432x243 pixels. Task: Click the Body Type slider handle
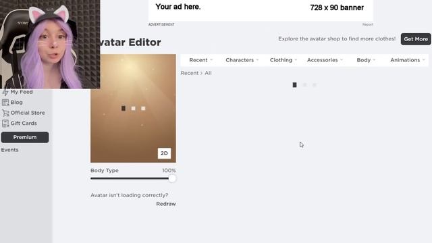pyautogui.click(x=172, y=178)
